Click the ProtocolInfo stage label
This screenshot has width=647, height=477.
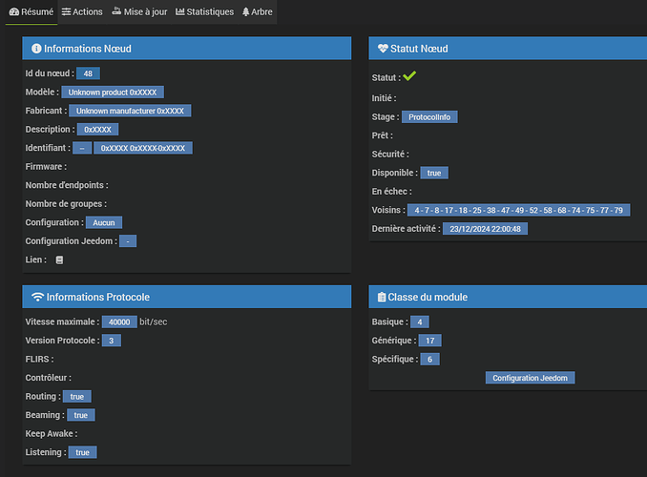click(430, 116)
